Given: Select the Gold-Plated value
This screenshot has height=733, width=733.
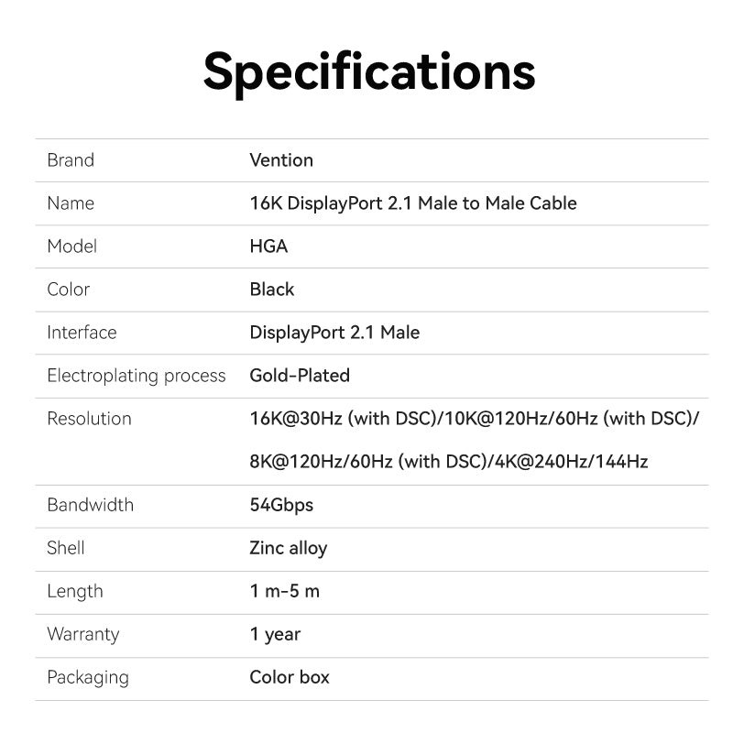Looking at the screenshot, I should tap(300, 376).
